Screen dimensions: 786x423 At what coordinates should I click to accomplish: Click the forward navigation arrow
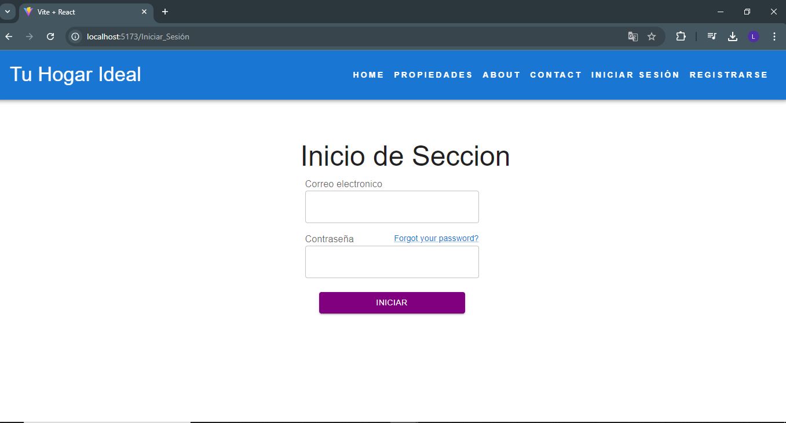click(x=30, y=37)
